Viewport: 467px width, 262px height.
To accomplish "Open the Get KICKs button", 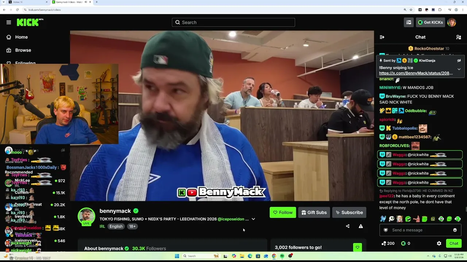I will [x=431, y=22].
